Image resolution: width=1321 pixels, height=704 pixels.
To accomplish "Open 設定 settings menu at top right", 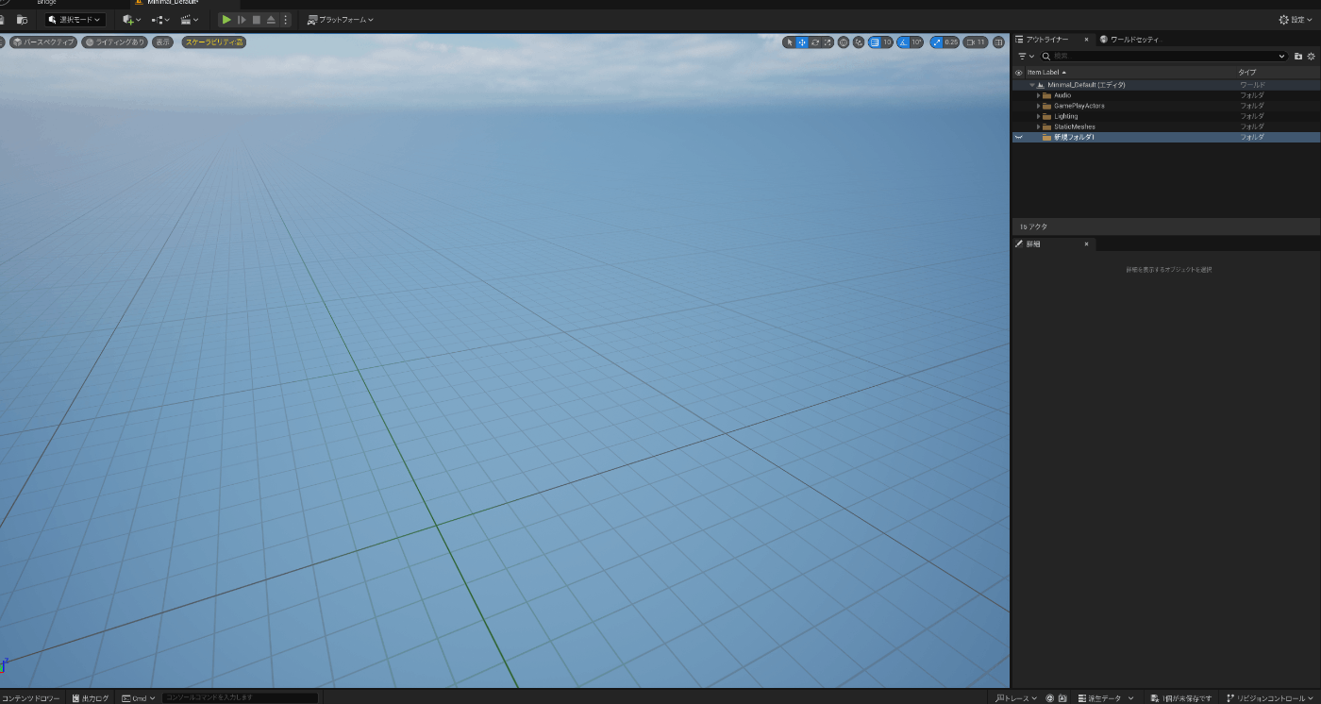I will [x=1297, y=19].
